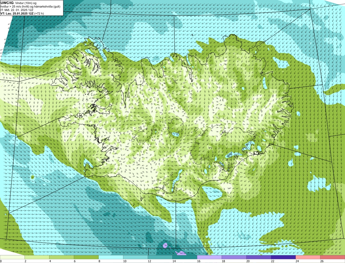Pick the 4–6 m/s green legend swatch
Viewport: 345px width, 263px height.
pyautogui.click(x=62, y=257)
